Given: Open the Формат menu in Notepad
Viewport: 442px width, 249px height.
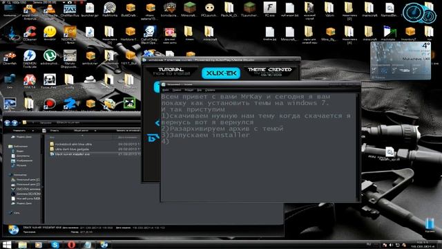Looking at the screenshot, I should coord(189,90).
